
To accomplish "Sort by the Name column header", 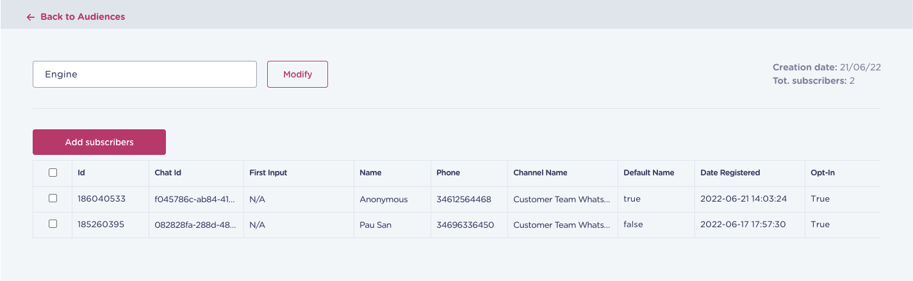I will 370,173.
